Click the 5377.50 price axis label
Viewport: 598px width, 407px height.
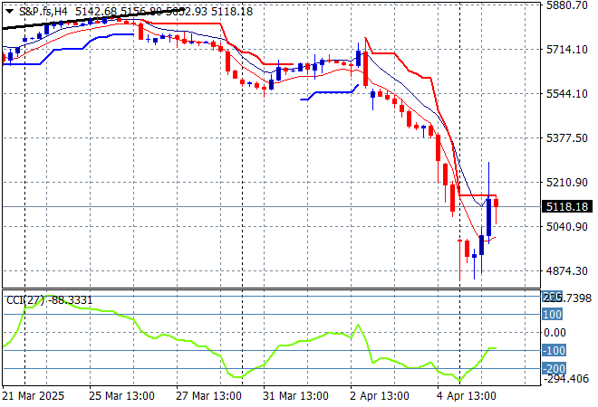pyautogui.click(x=567, y=137)
